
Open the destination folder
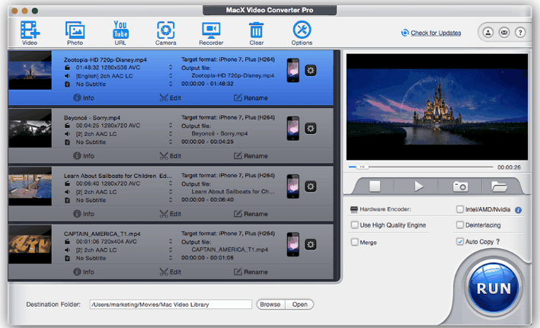pyautogui.click(x=299, y=304)
